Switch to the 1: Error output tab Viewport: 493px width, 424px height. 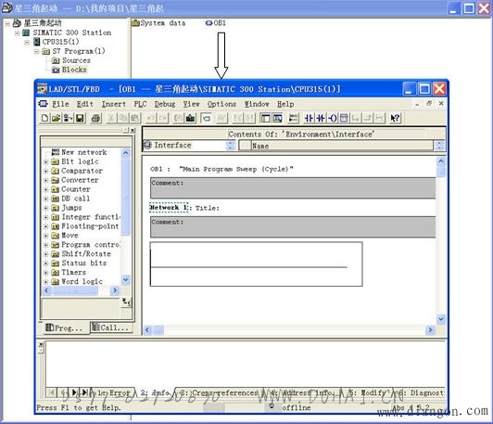tap(113, 392)
